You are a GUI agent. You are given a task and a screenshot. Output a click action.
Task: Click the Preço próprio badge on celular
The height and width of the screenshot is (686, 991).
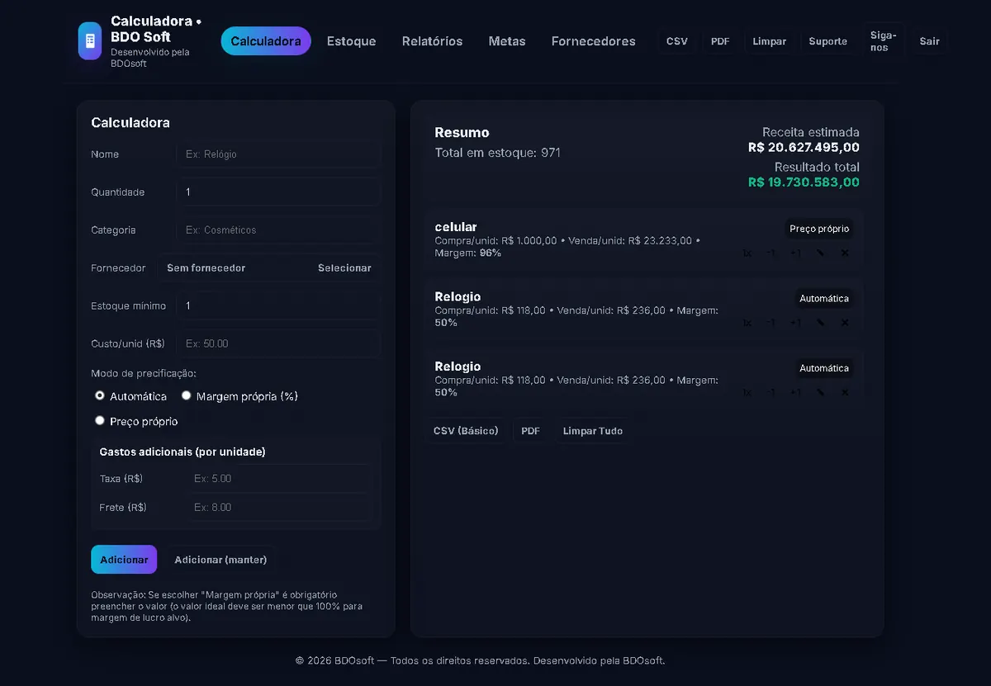click(x=819, y=229)
